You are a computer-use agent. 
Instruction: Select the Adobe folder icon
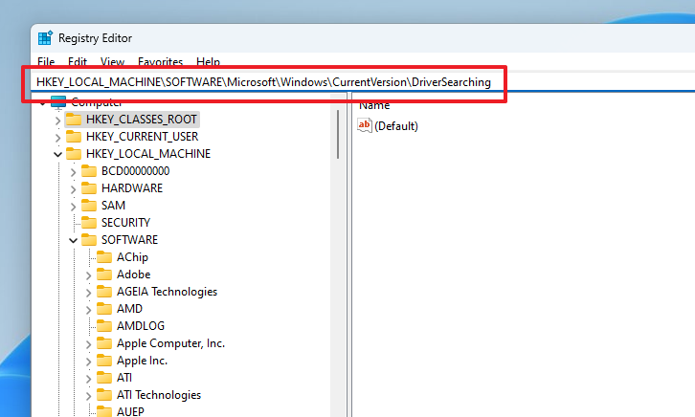pos(104,274)
